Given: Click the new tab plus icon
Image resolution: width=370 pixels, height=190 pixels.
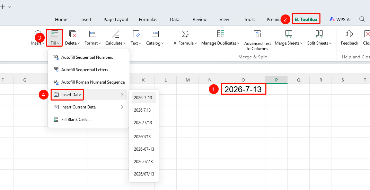Looking at the screenshot, I should click(x=2, y=7).
